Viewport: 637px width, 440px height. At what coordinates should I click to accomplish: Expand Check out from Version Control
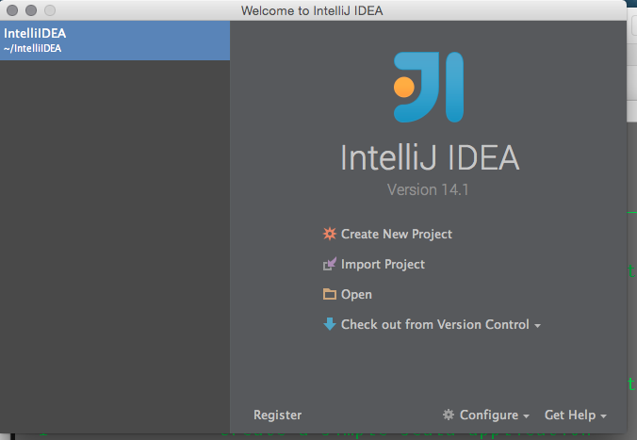tap(435, 324)
